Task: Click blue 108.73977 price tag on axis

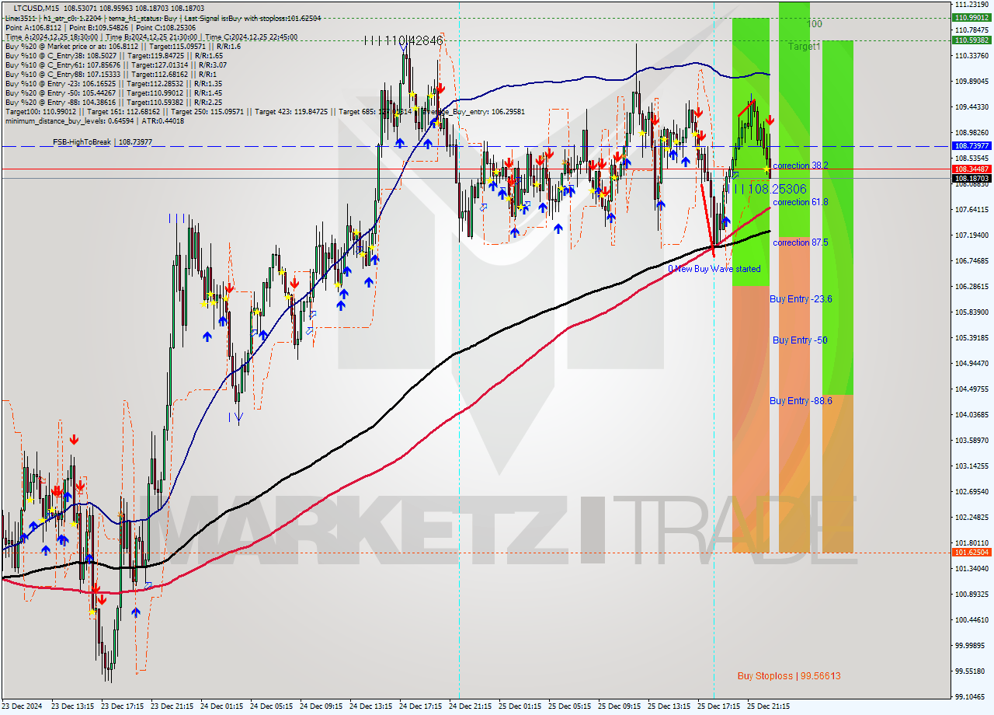Action: click(x=972, y=146)
